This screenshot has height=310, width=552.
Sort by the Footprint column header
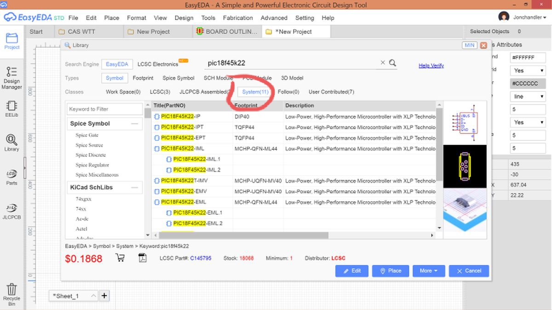pos(258,106)
